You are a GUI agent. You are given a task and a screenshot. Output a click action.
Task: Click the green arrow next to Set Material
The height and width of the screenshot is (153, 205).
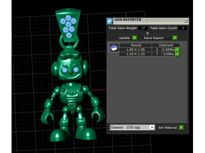182,127
